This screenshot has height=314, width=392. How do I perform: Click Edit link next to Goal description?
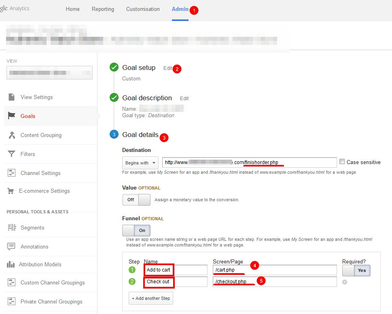tap(184, 98)
